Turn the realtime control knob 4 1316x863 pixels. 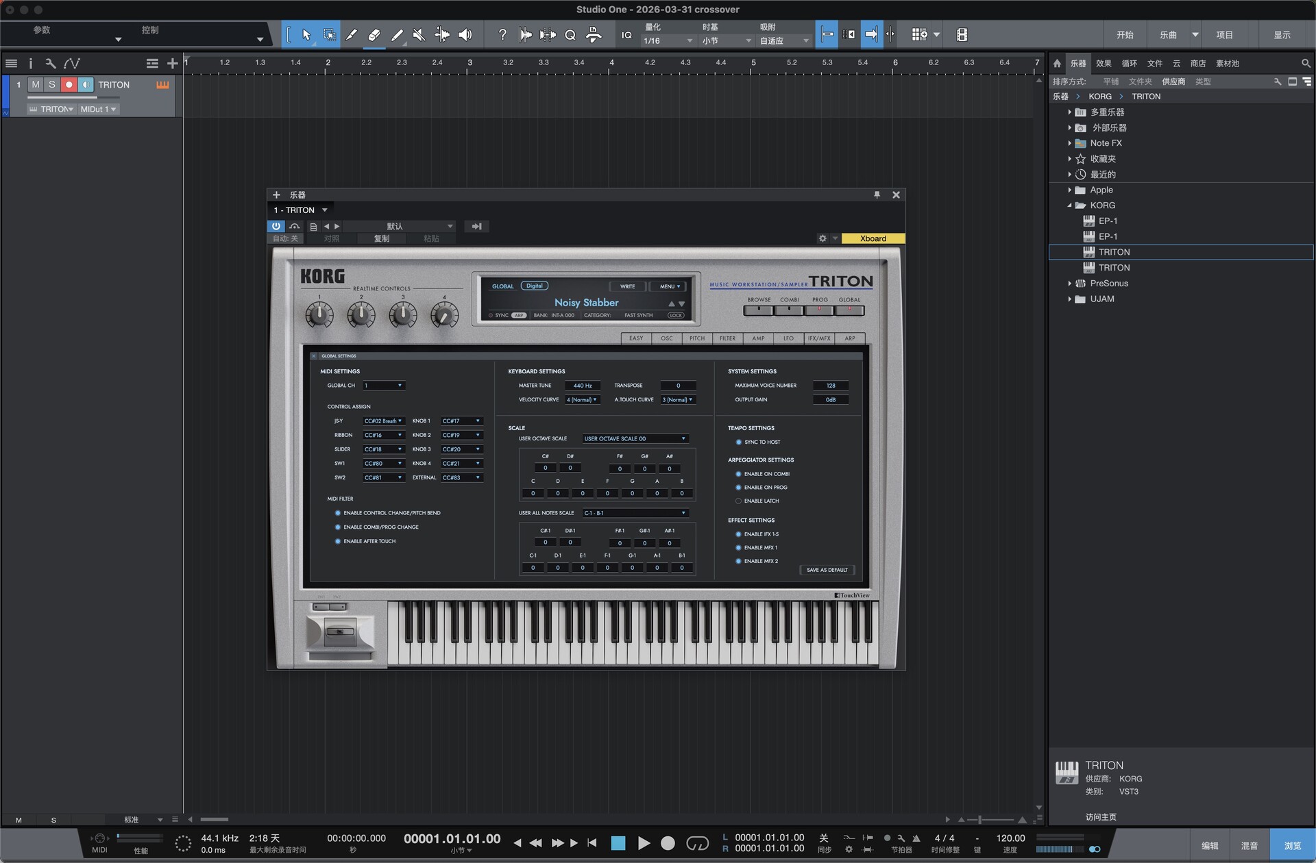pyautogui.click(x=443, y=314)
